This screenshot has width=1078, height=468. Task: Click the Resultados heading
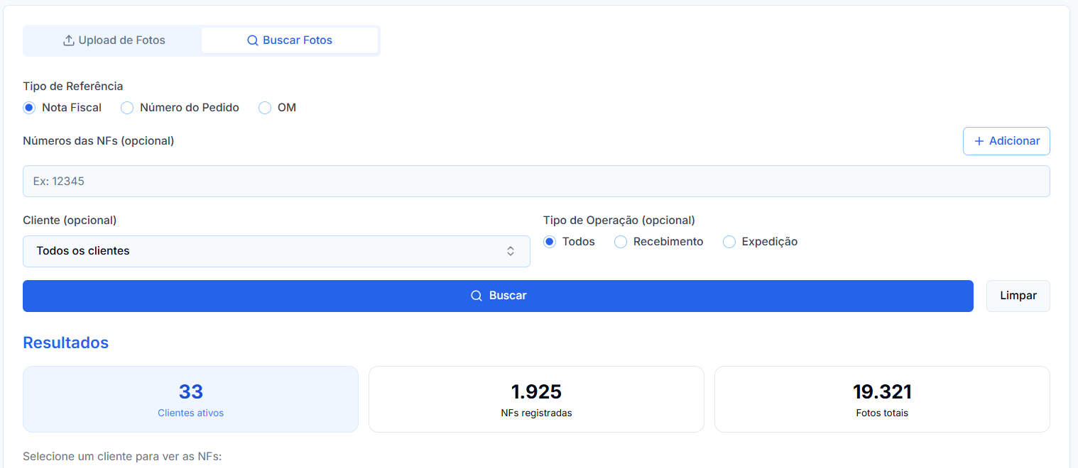pyautogui.click(x=65, y=343)
